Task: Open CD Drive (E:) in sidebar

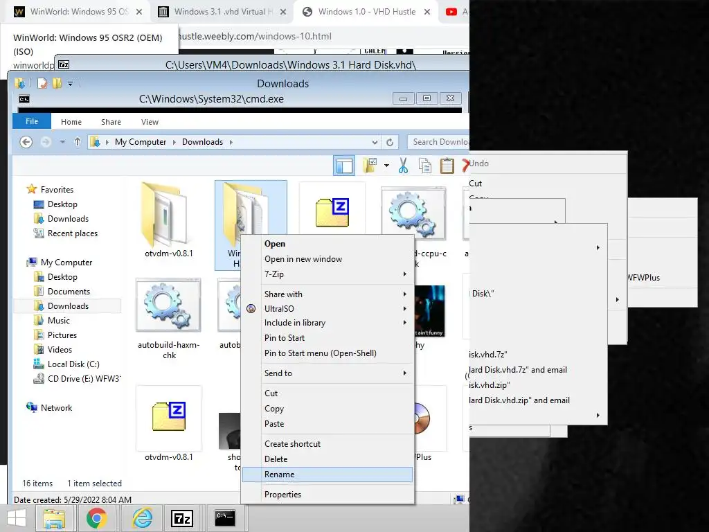Action: 84,379
